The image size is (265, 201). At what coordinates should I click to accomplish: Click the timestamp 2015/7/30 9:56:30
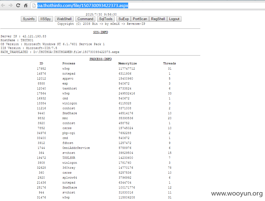point(101,14)
